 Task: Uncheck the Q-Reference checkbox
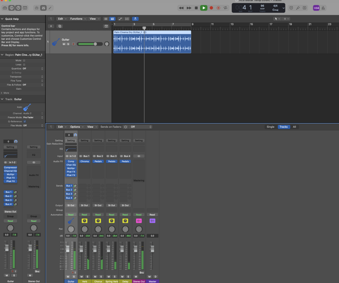tap(25, 121)
